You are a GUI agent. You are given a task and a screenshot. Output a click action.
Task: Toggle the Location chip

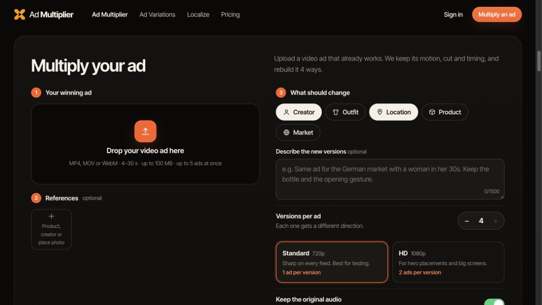pyautogui.click(x=394, y=112)
